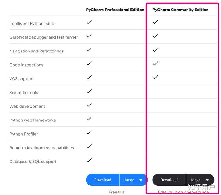This screenshot has width=221, height=195.
Task: Click Professional checkmark for Remote development capabilities
Action: point(89,146)
